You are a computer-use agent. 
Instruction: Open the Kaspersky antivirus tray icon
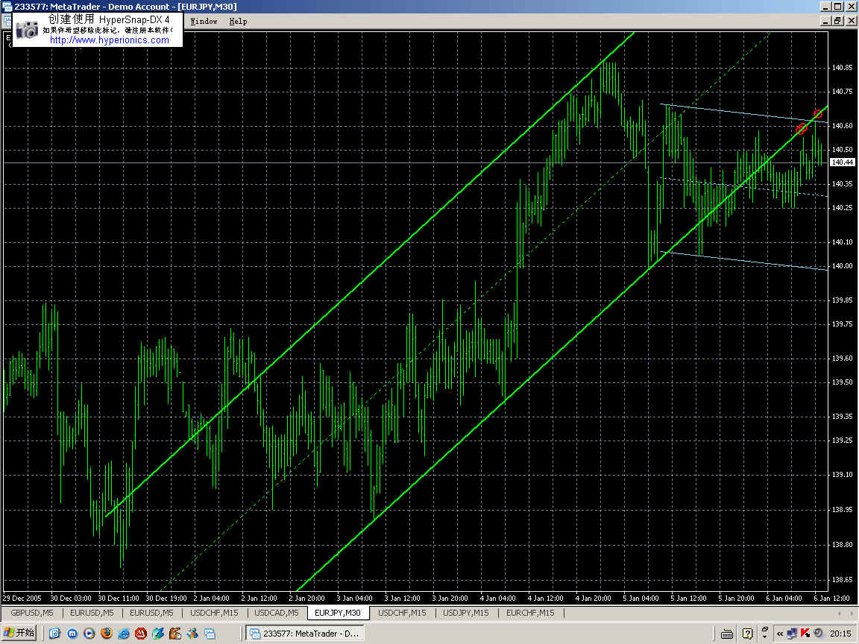(x=805, y=634)
